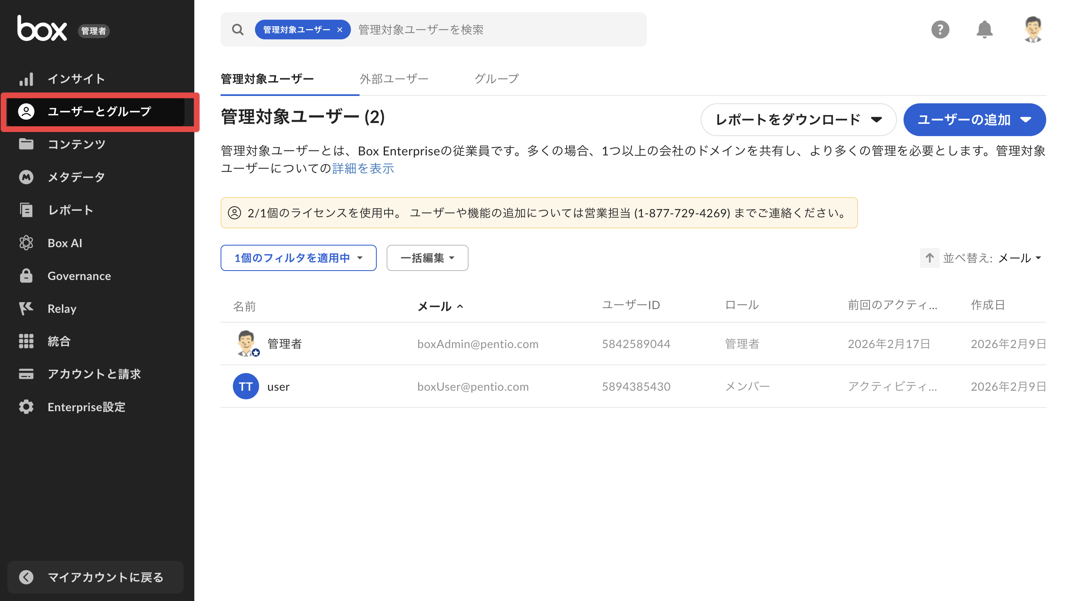Open インサイト bar chart icon
Image resolution: width=1070 pixels, height=601 pixels.
click(x=26, y=79)
